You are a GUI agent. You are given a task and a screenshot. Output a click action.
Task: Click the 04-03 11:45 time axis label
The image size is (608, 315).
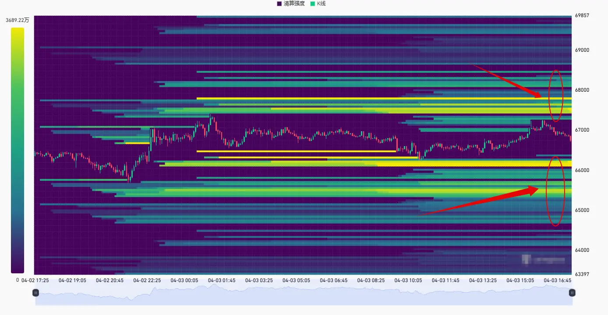445,280
